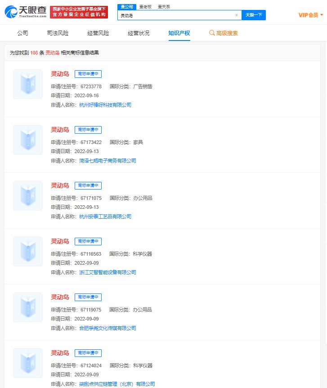Open the 经营状况 tab
327x388 pixels.
(139, 33)
